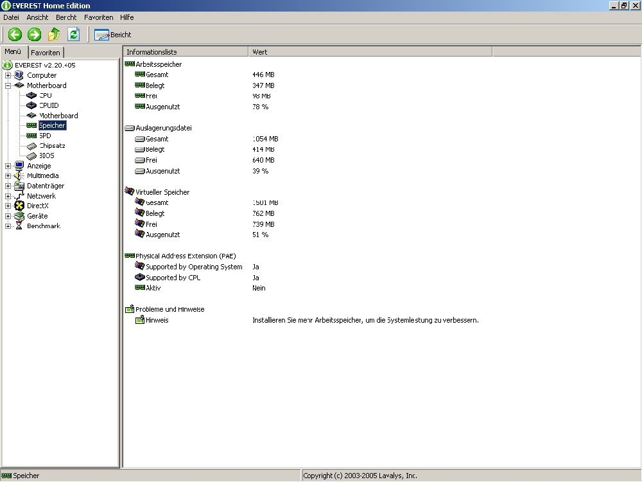
Task: Click the Chipsatz chip icon
Action: pos(31,146)
